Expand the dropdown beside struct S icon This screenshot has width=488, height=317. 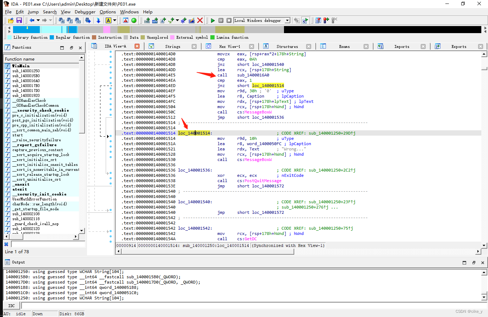point(177,20)
